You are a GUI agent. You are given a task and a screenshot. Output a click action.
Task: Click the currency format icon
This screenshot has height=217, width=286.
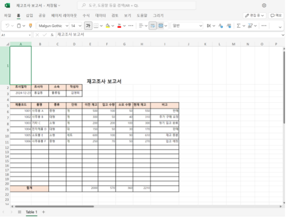[x=209, y=26]
